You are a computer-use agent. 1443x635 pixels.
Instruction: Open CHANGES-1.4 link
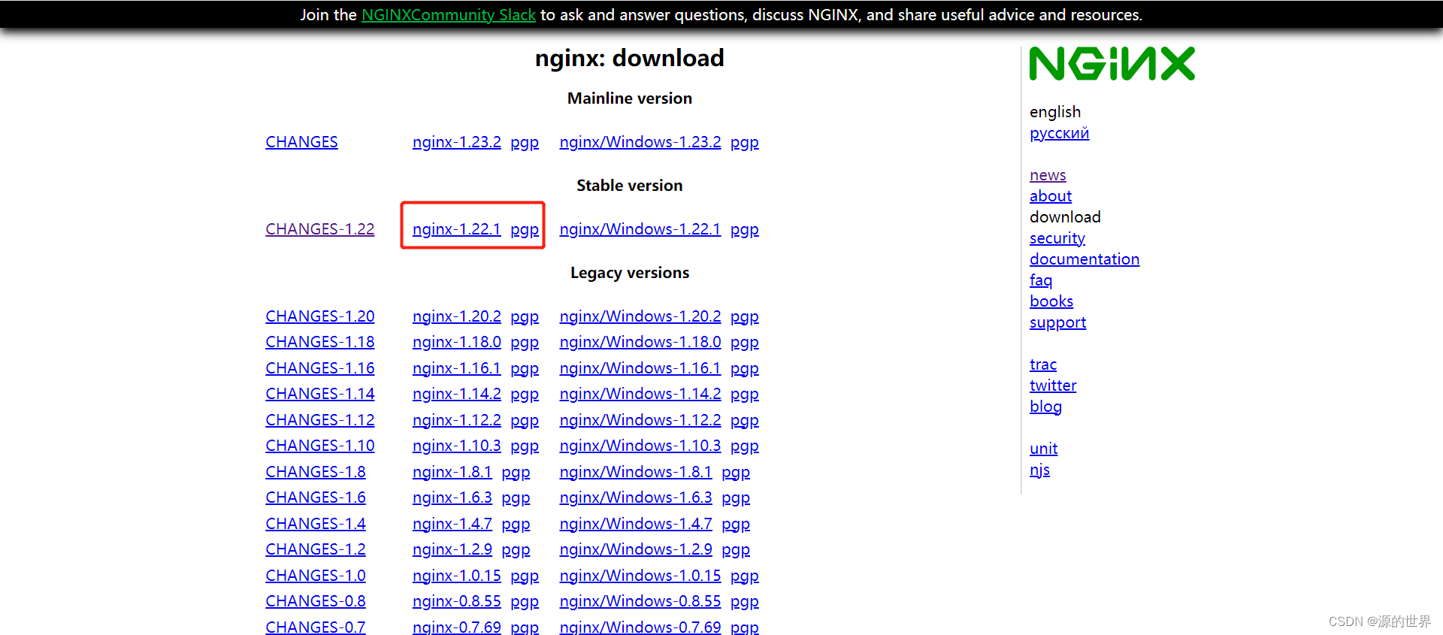pyautogui.click(x=316, y=524)
